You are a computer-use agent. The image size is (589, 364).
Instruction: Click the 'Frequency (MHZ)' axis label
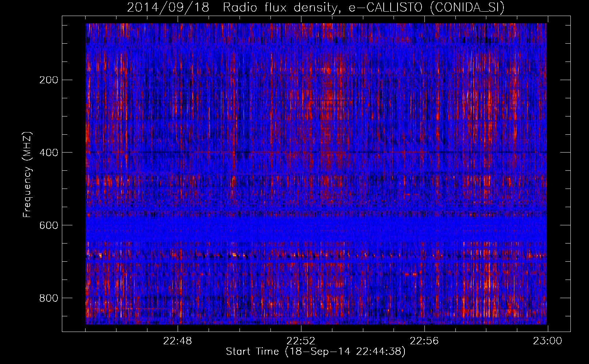click(27, 175)
